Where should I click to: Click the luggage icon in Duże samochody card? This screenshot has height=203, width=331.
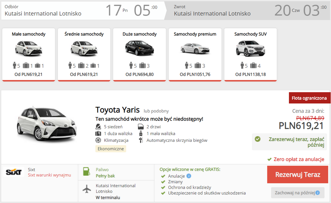[142, 65]
